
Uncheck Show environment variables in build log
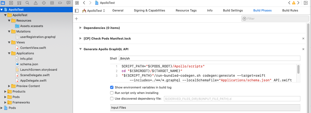[112, 87]
